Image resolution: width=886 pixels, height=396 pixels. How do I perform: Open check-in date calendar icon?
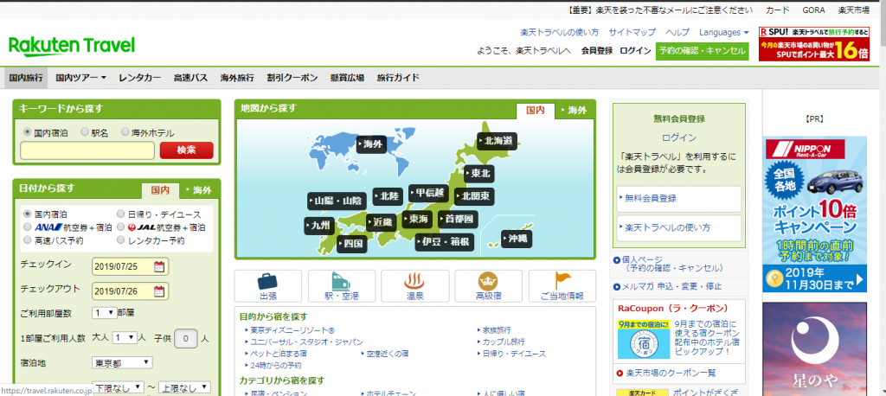coord(159,266)
